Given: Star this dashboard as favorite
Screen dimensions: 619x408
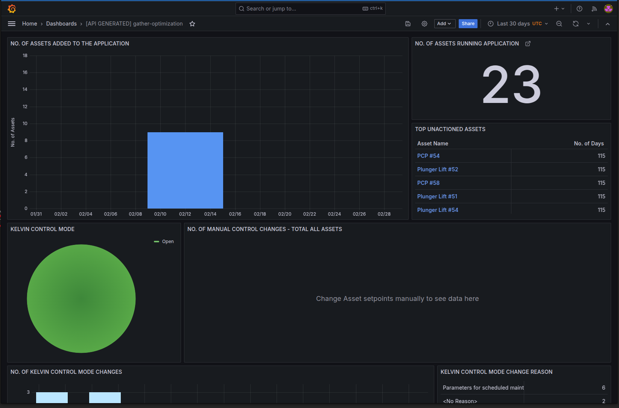Looking at the screenshot, I should click(x=192, y=23).
